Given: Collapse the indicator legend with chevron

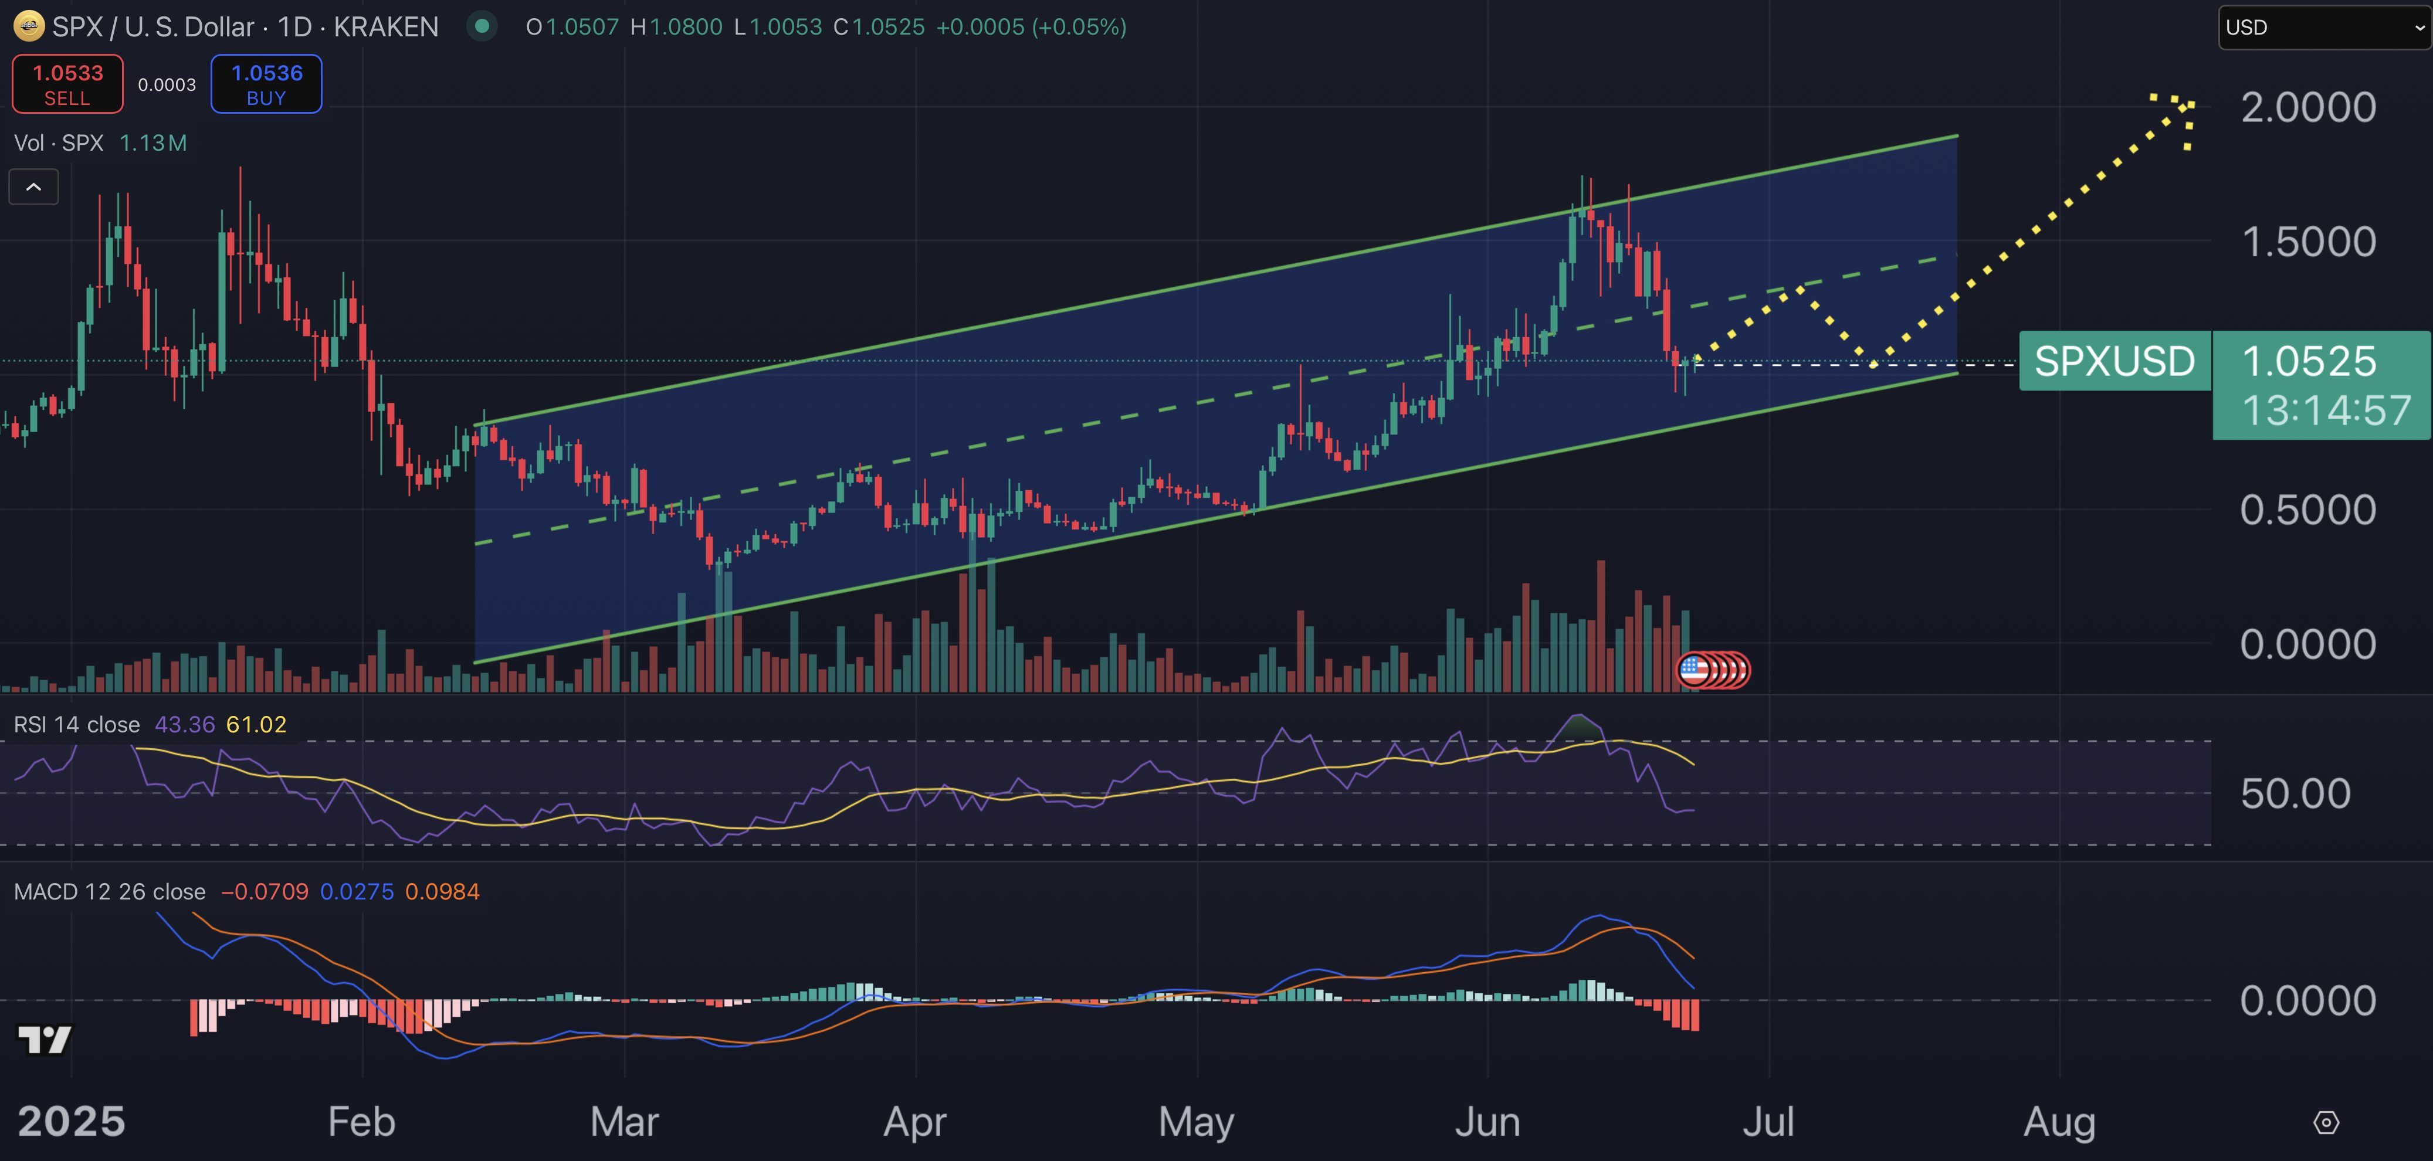Looking at the screenshot, I should click(34, 187).
